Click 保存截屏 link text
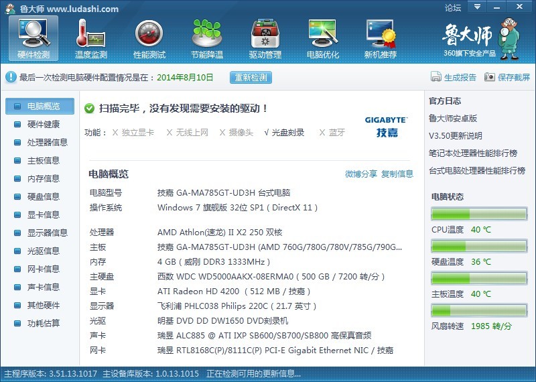This screenshot has height=382, width=536. pos(514,77)
